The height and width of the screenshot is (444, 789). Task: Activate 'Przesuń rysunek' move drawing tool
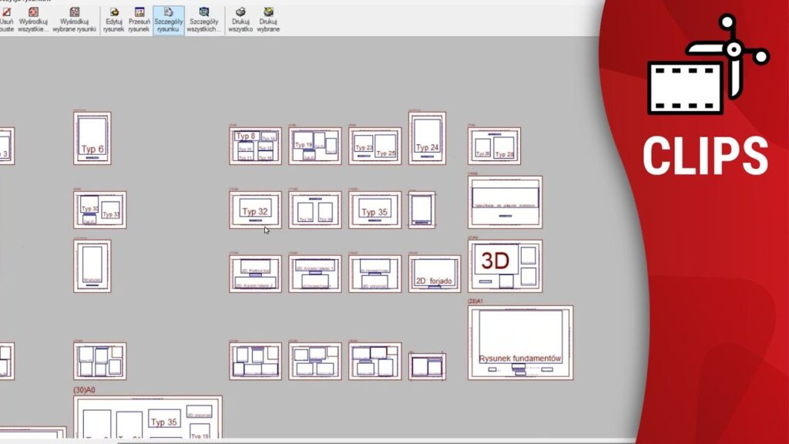[x=139, y=20]
